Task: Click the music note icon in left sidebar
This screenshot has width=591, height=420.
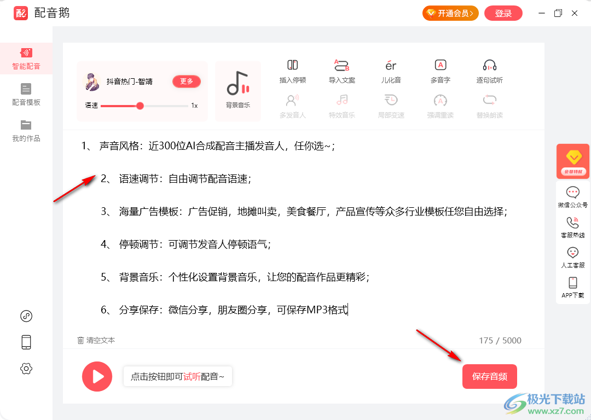Action: [x=26, y=316]
